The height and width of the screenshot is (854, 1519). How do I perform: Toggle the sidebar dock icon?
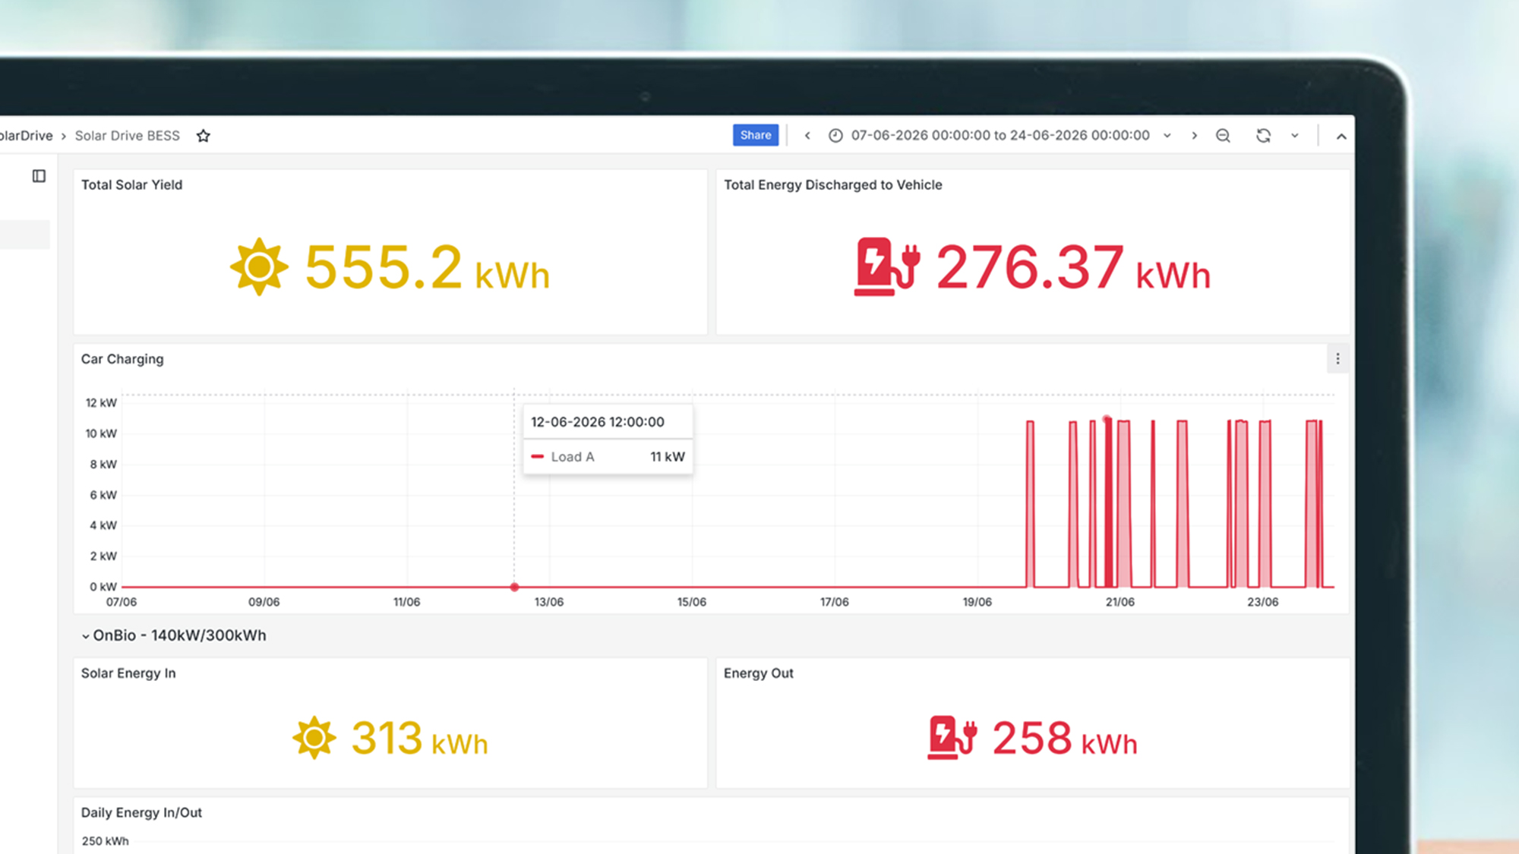39,176
